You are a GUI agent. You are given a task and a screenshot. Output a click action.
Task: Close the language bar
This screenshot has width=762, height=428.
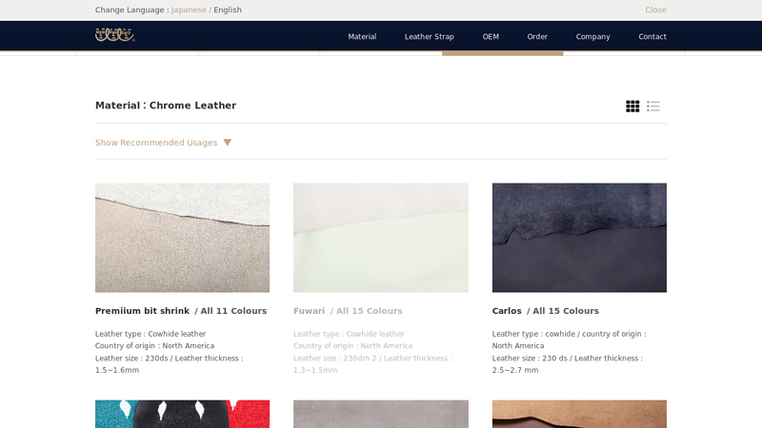pos(655,10)
